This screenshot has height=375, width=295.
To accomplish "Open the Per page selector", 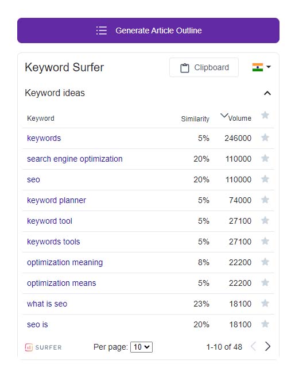I will click(141, 347).
